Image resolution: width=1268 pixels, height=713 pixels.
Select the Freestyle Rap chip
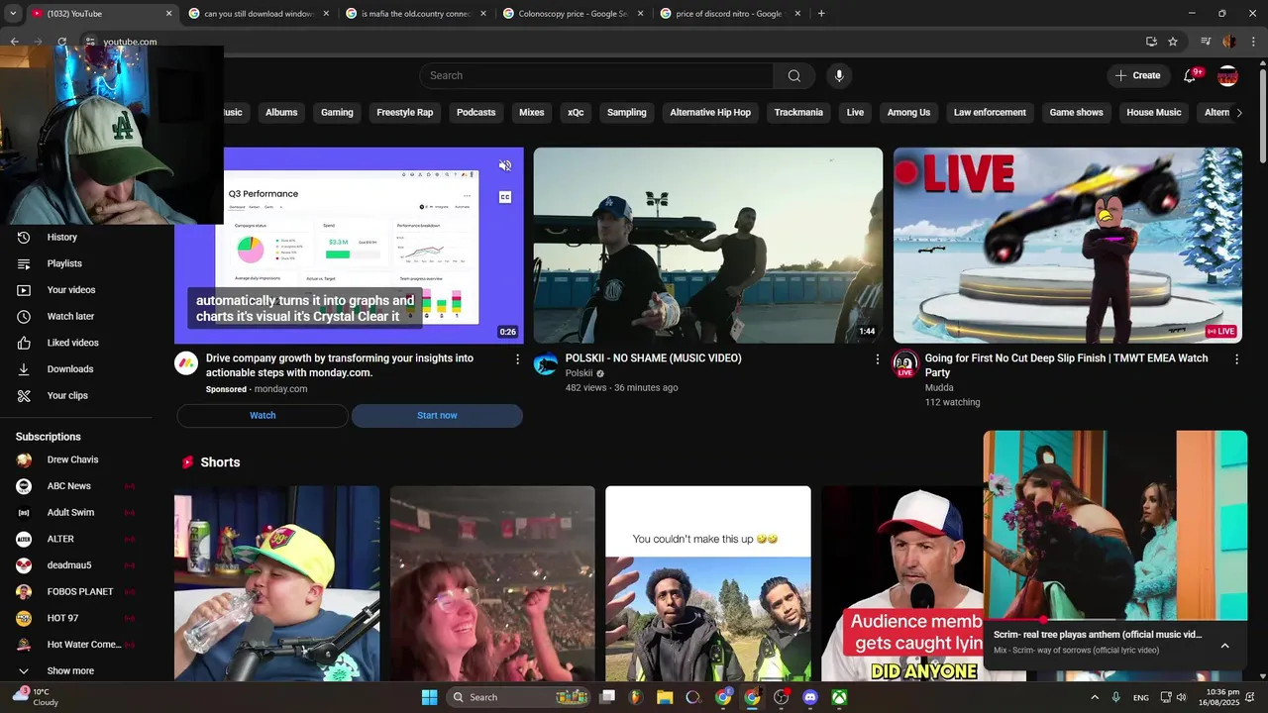[x=404, y=113]
